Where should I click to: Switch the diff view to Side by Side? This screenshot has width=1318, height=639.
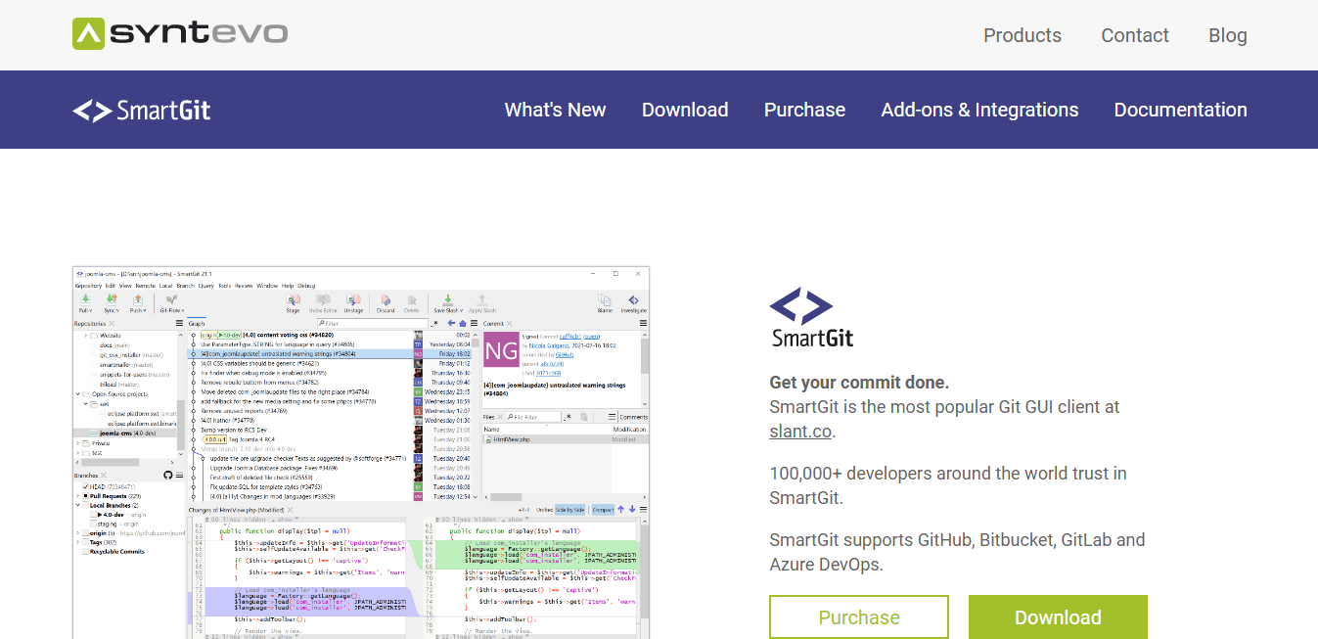tap(570, 510)
